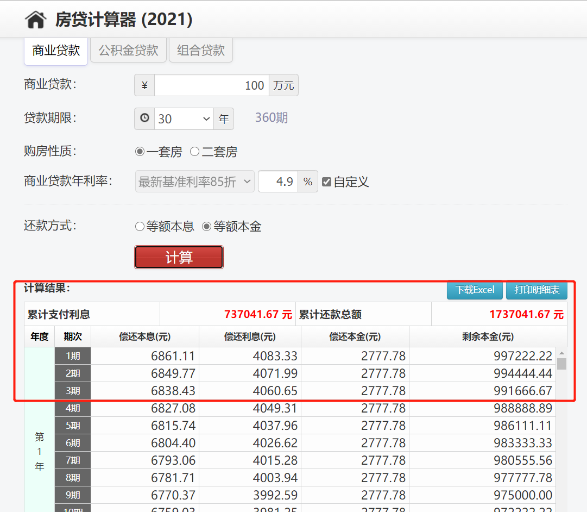Switch to the 组合贷款 tab
587x512 pixels.
coord(201,49)
